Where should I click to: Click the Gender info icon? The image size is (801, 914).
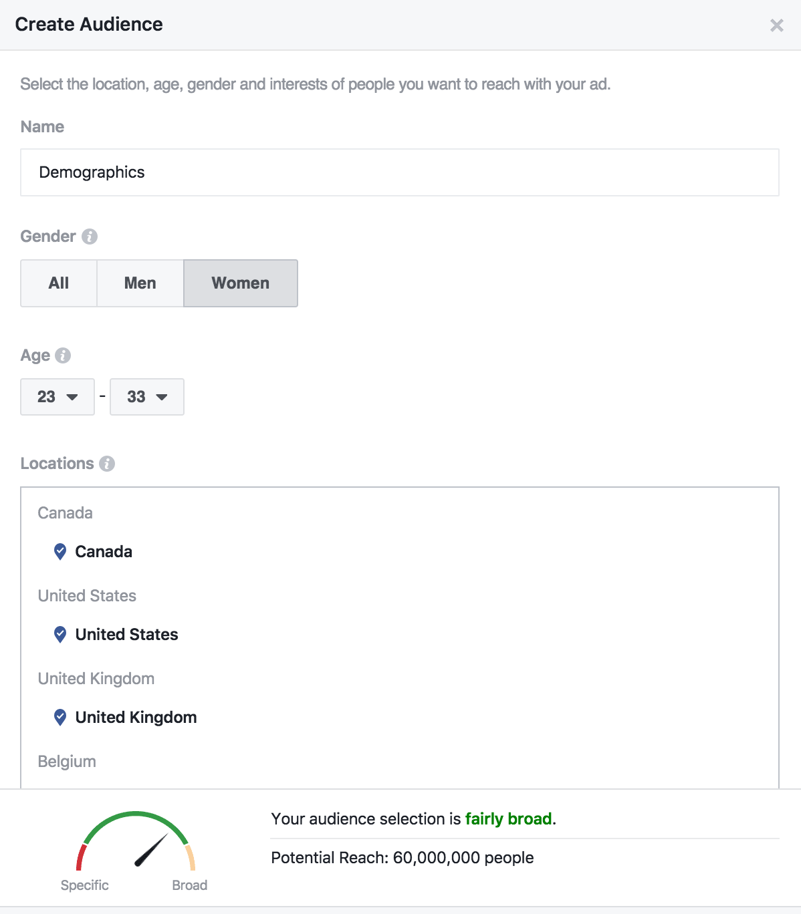coord(90,237)
